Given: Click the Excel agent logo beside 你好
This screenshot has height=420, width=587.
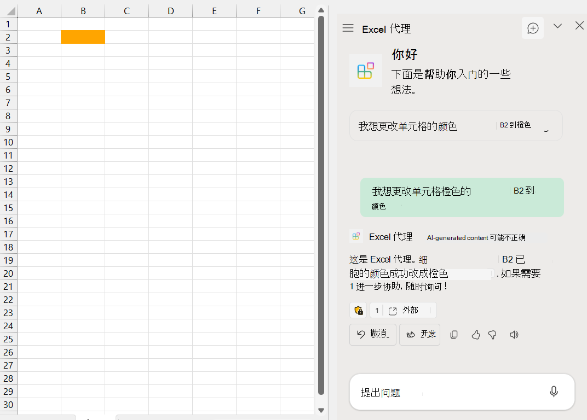Looking at the screenshot, I should 365,71.
